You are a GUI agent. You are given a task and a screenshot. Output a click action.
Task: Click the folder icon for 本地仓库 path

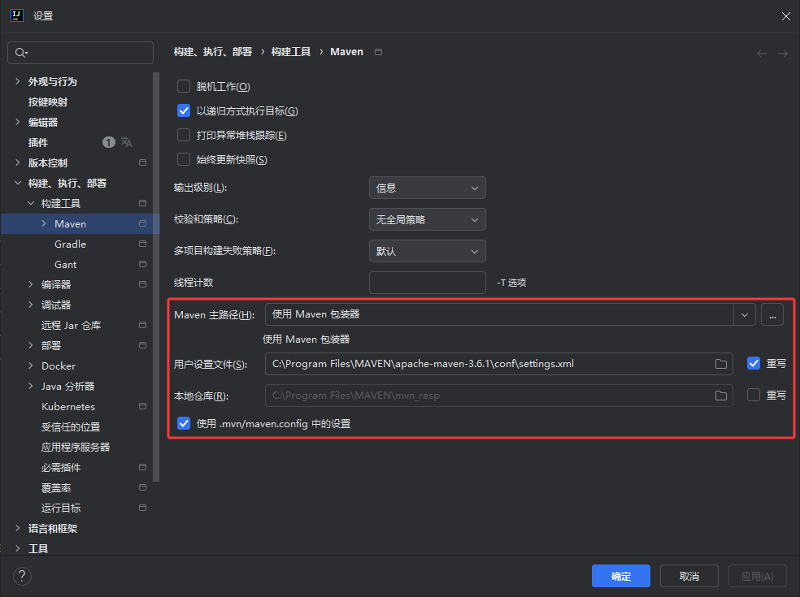pyautogui.click(x=720, y=396)
